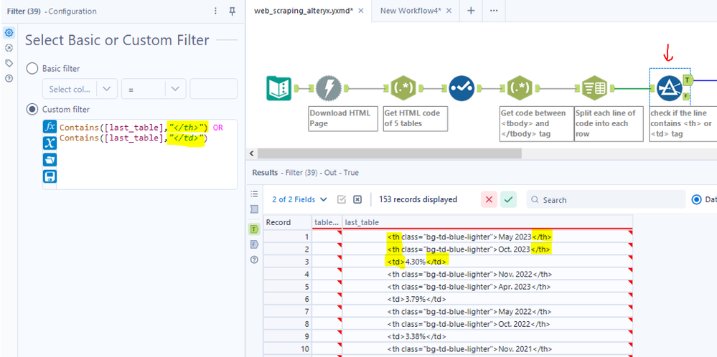Image resolution: width=717 pixels, height=357 pixels.
Task: Select the RegEx tool above Get HTML code
Action: (x=403, y=88)
